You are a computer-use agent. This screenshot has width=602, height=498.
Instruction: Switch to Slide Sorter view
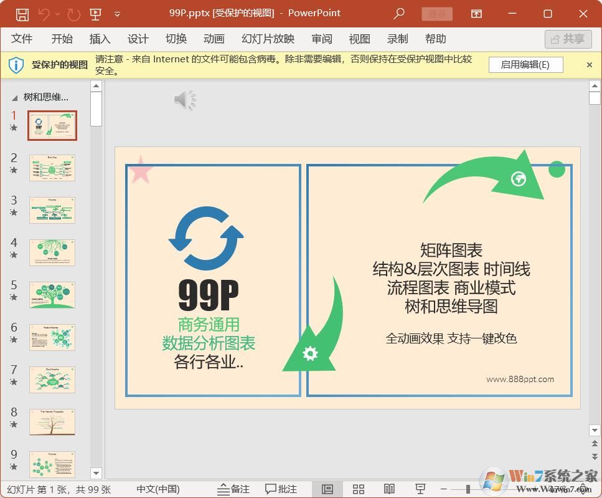358,489
